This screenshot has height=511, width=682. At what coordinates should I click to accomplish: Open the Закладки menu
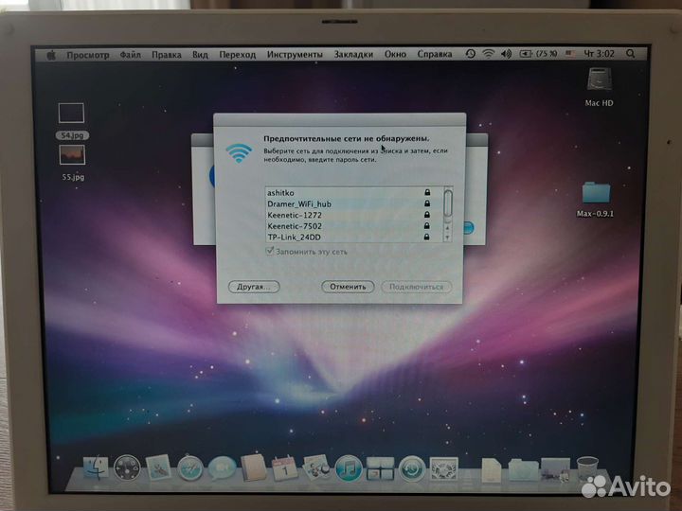(x=353, y=54)
